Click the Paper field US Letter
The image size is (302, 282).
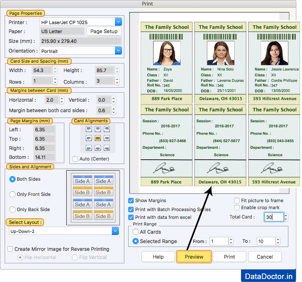coord(62,32)
